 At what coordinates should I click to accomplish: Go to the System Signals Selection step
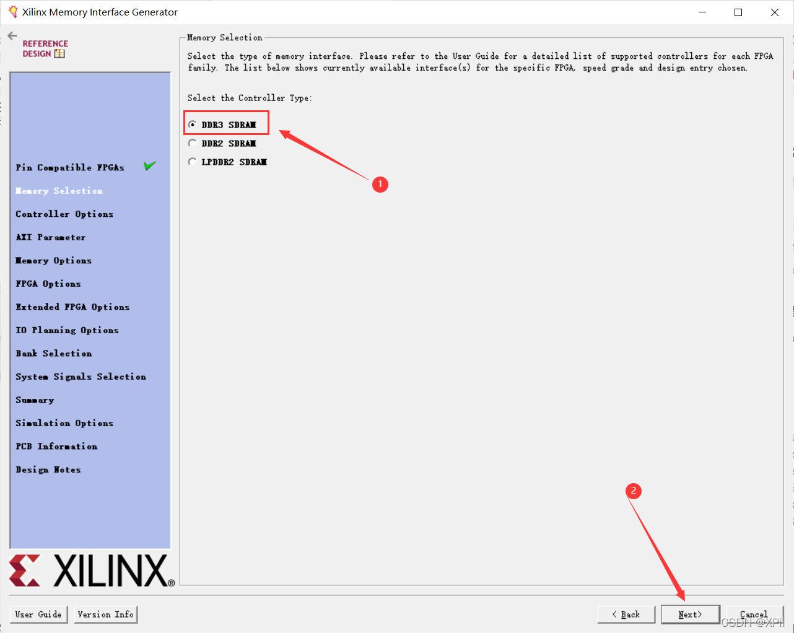(x=81, y=377)
